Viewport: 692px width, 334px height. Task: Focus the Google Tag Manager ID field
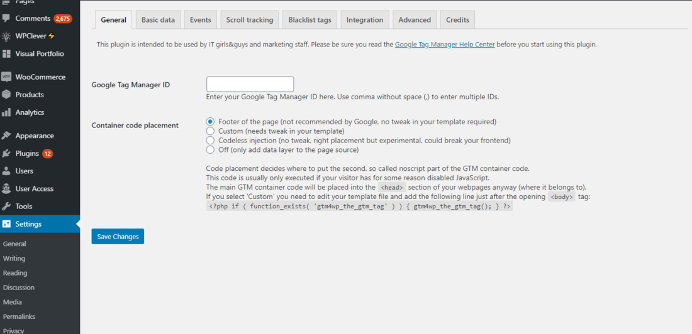(x=250, y=84)
